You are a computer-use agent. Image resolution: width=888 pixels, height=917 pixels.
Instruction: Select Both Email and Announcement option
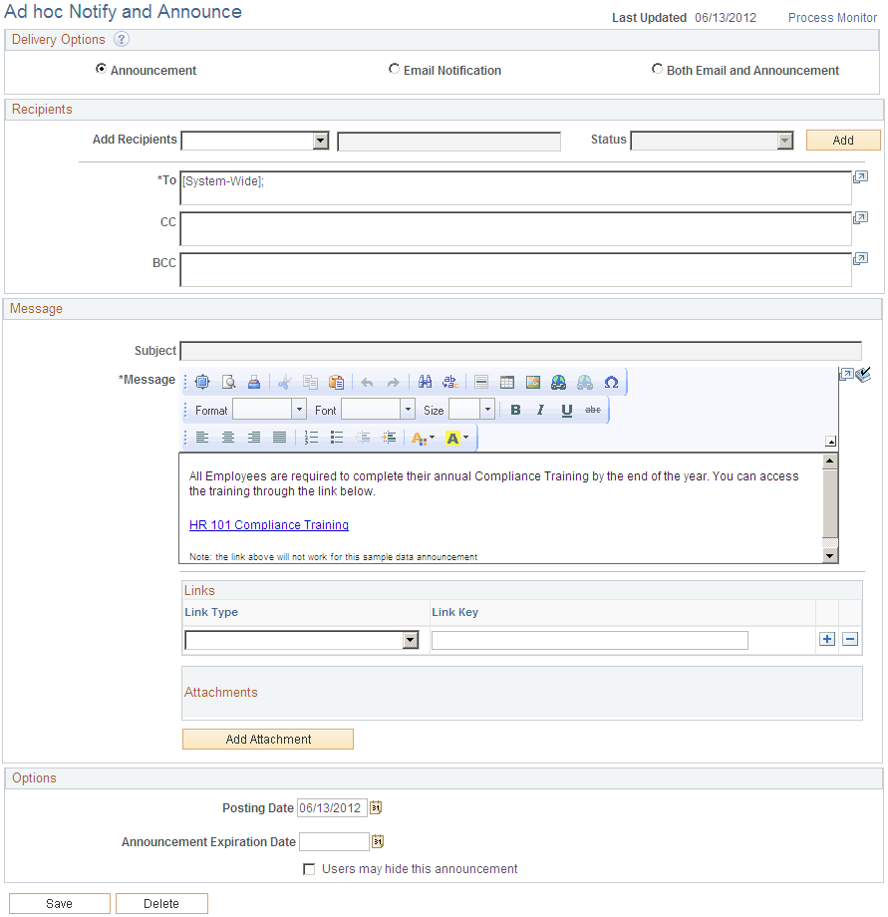pyautogui.click(x=657, y=69)
